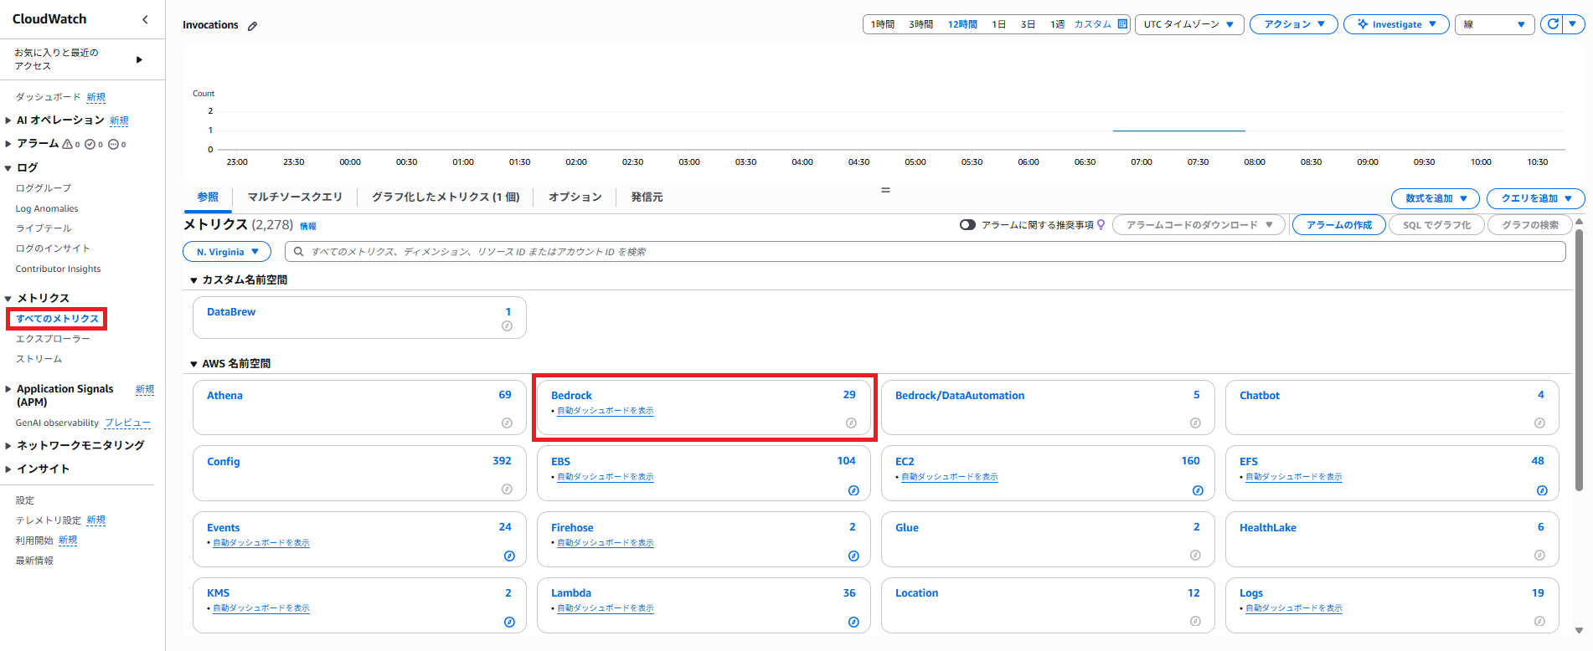Open the Investigate dropdown
The image size is (1593, 651).
(1396, 24)
